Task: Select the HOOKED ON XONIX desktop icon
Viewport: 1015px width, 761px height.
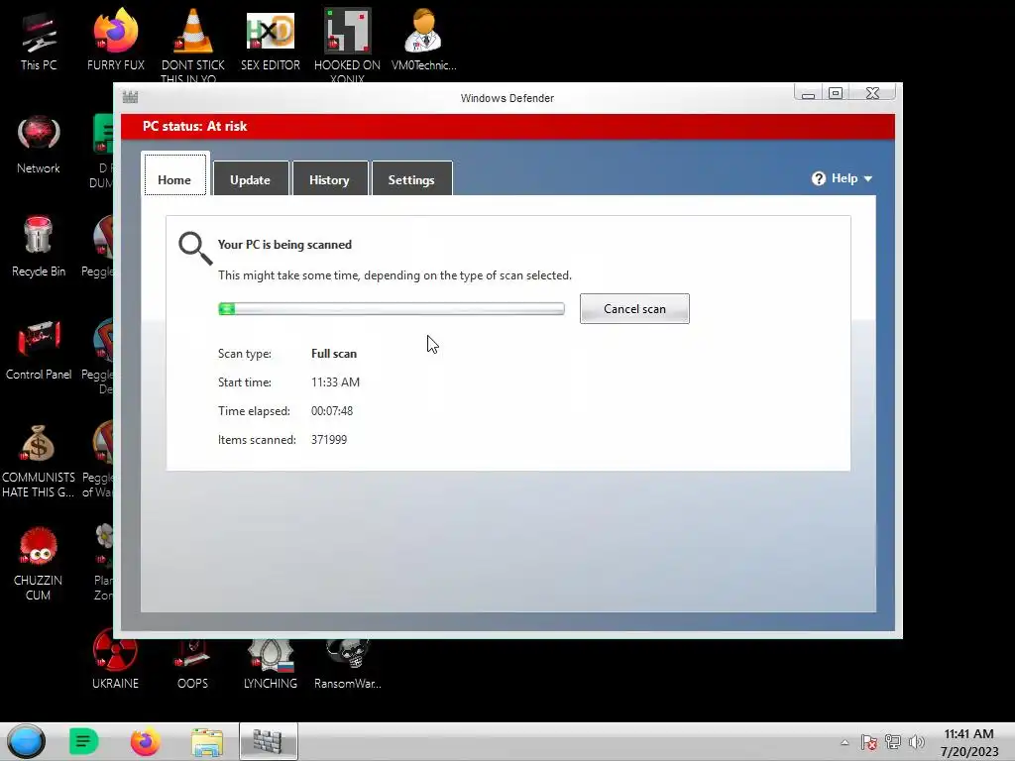Action: pyautogui.click(x=347, y=44)
